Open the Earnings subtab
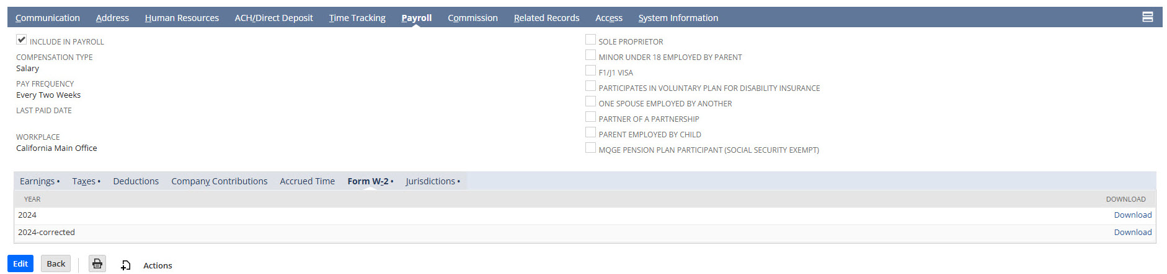 coord(37,181)
